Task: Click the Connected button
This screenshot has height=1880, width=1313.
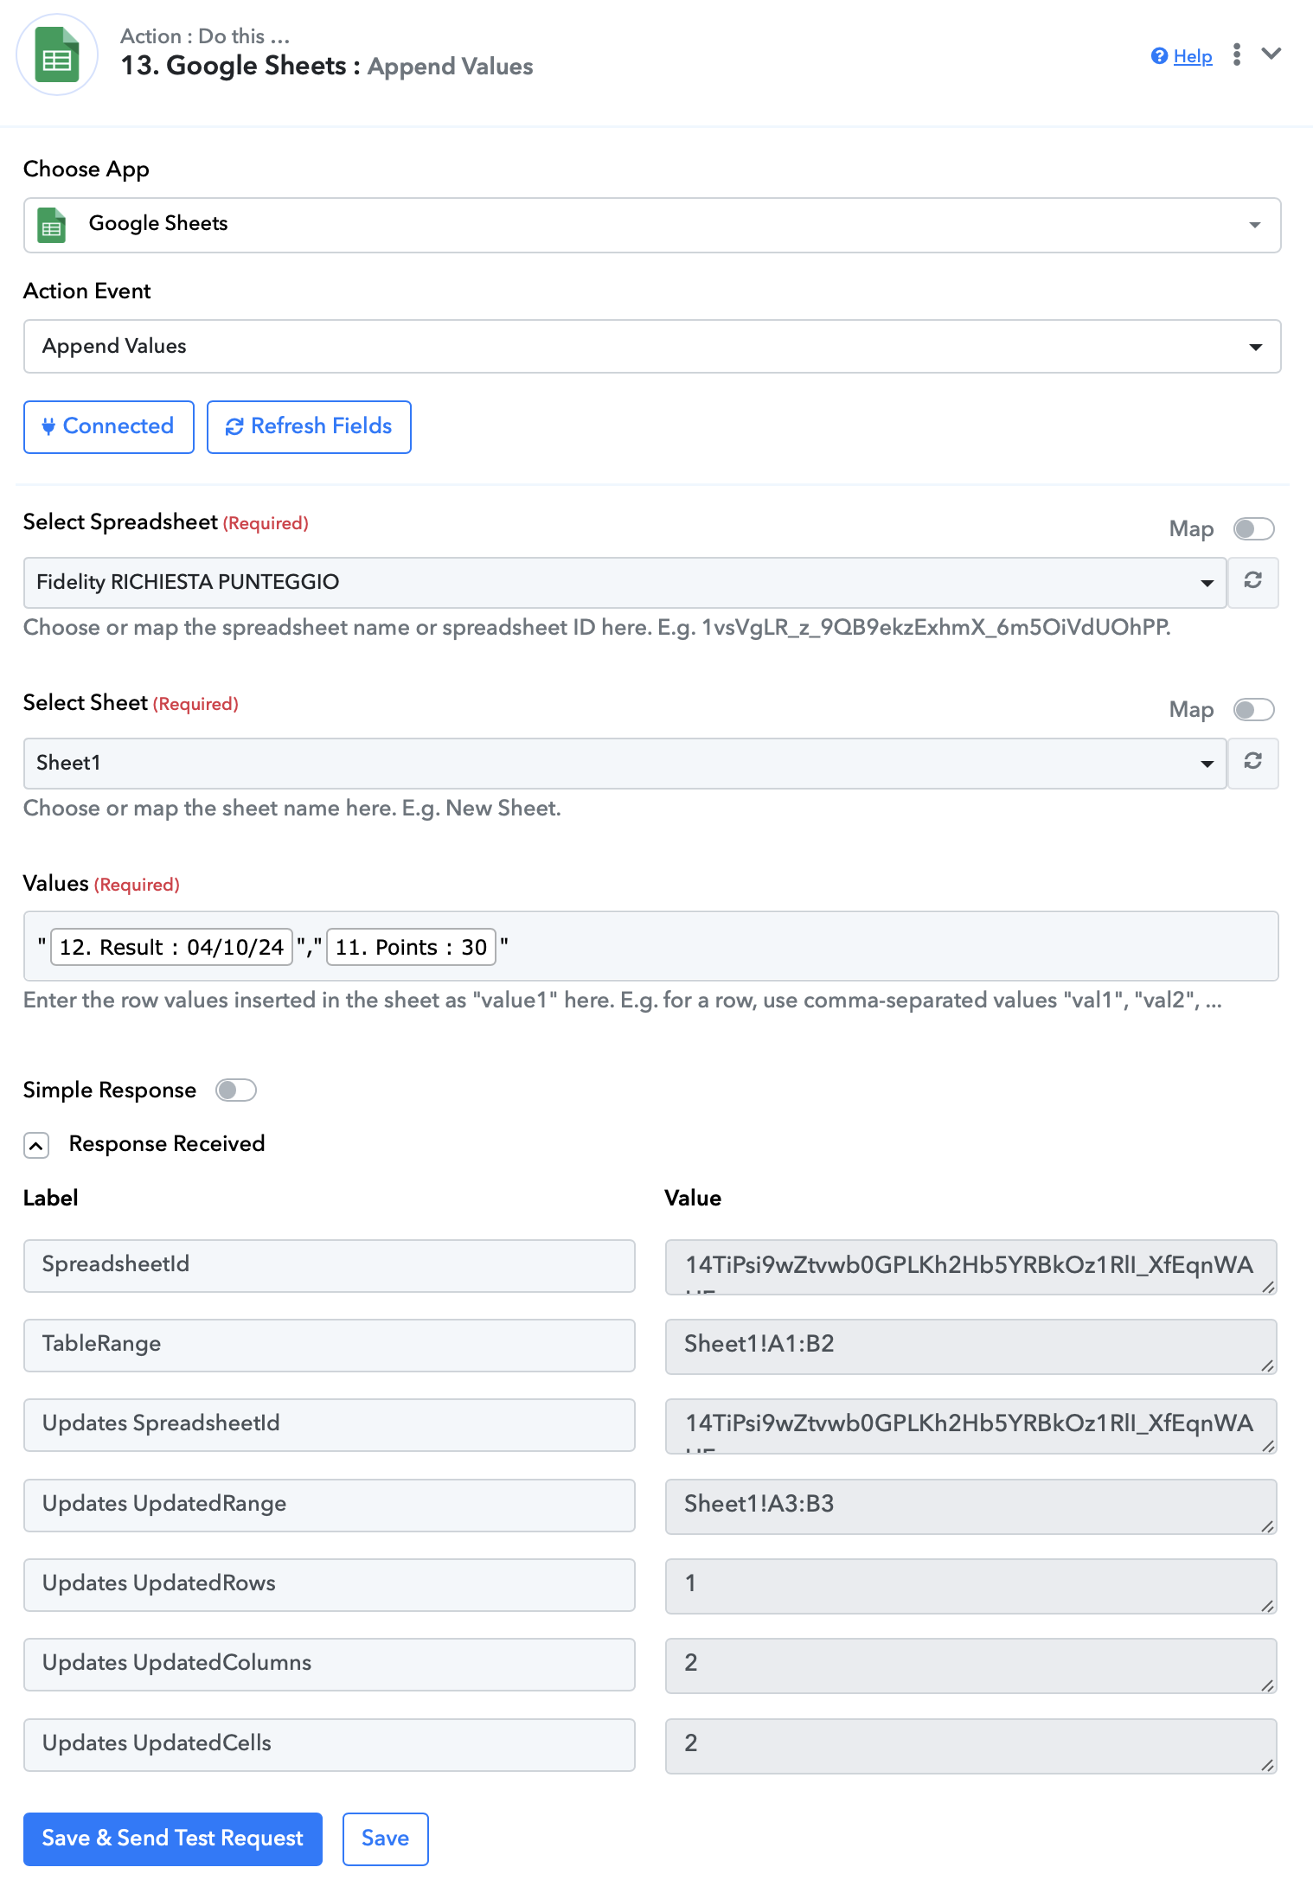Action: click(x=109, y=426)
